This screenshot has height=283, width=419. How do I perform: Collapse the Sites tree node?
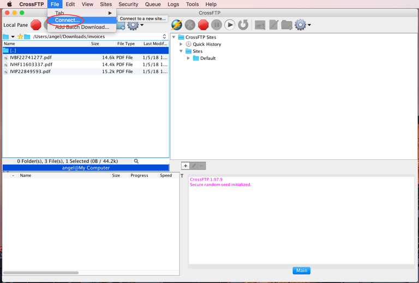tap(181, 51)
